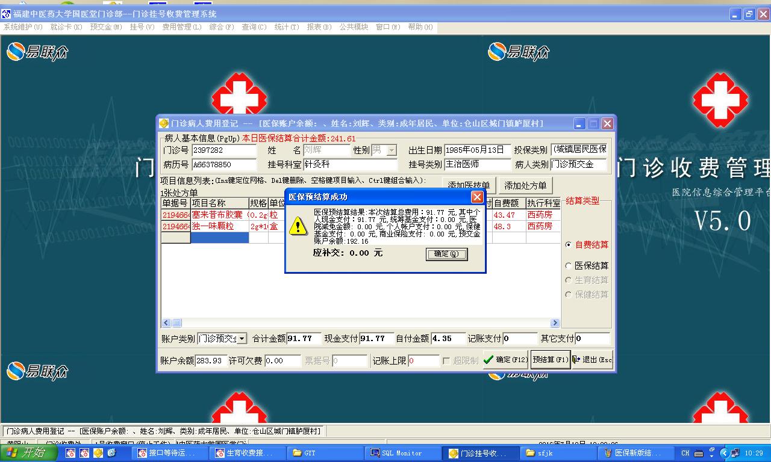
Task: Click the 项目名称 column header
Action: click(220, 203)
